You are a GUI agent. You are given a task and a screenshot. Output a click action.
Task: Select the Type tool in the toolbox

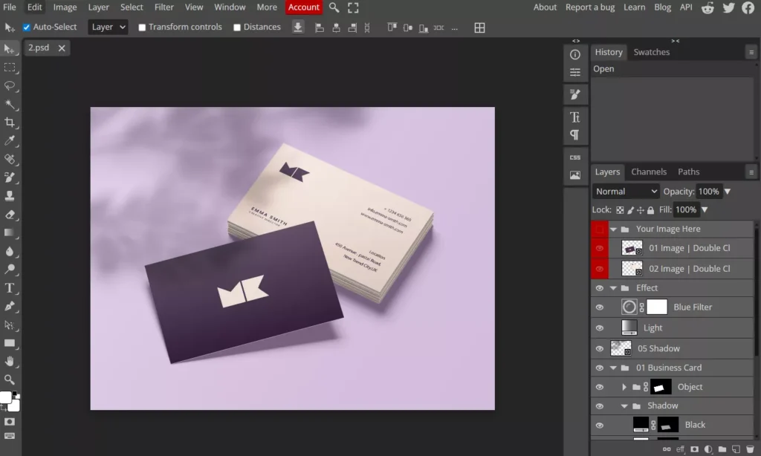pos(9,287)
